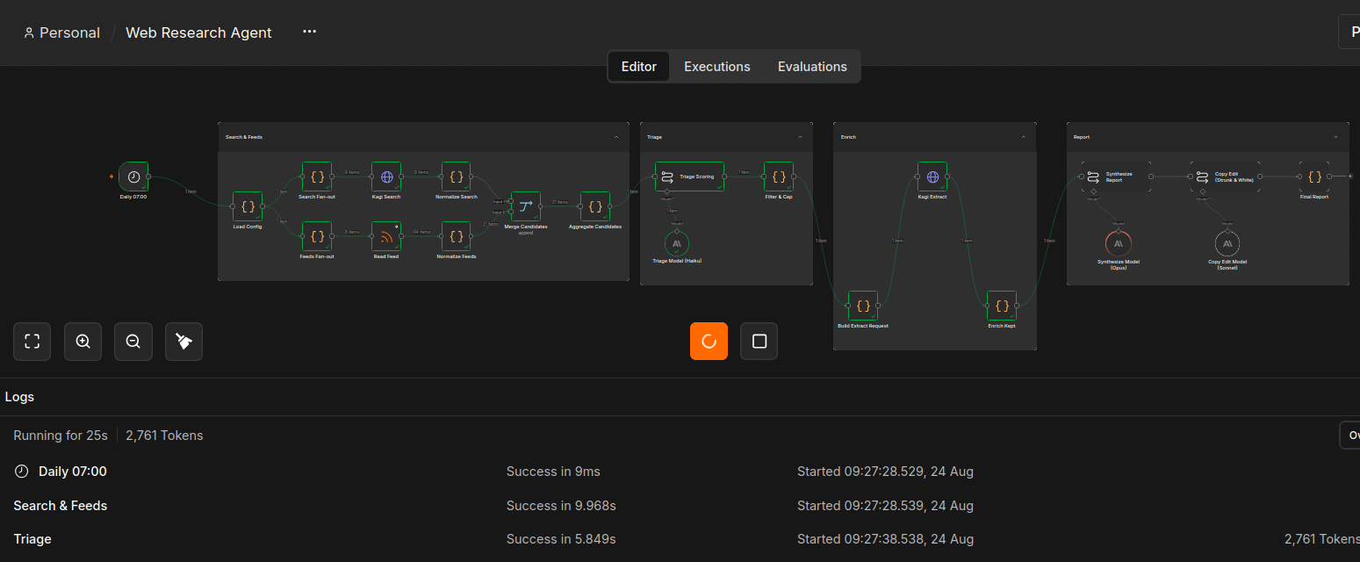The image size is (1360, 562).
Task: Open the Kagi Search globe node
Action: coord(386,177)
